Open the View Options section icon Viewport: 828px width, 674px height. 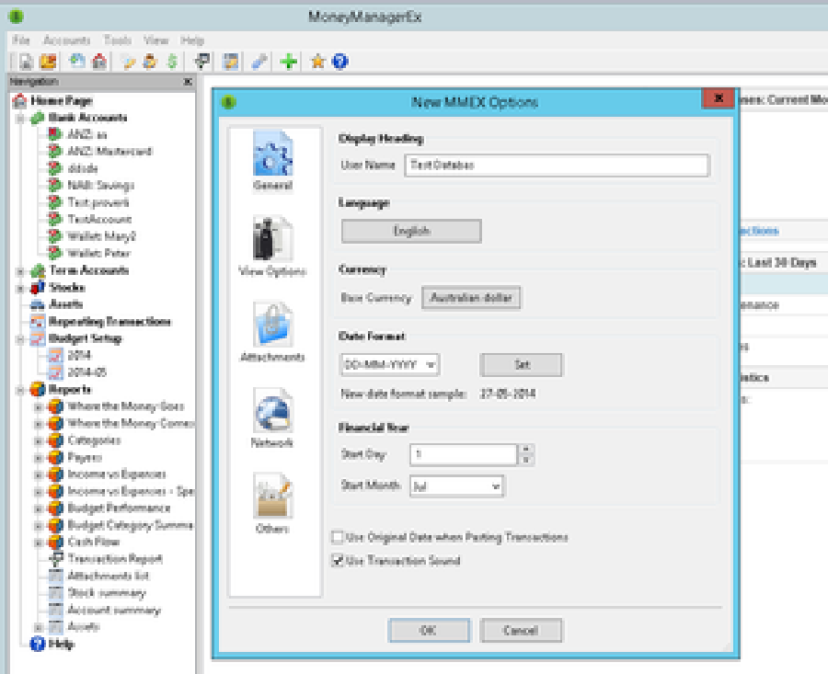[x=272, y=238]
